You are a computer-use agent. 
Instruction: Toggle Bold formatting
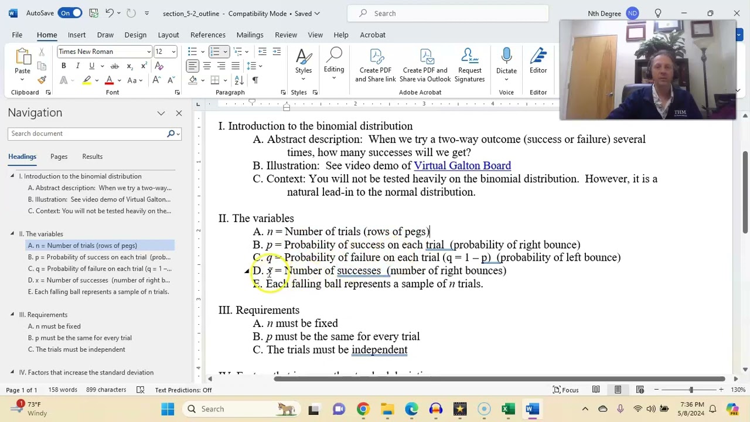click(63, 66)
